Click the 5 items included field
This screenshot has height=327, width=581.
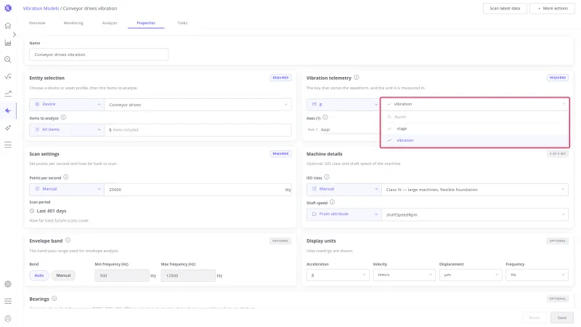(x=198, y=130)
